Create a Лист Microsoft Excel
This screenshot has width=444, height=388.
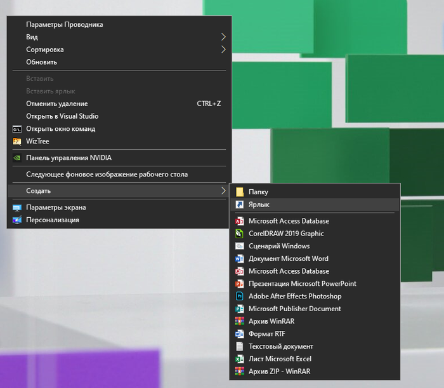coord(315,359)
